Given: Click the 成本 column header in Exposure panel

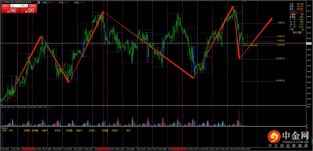Looking at the screenshot, I should click(128, 130).
